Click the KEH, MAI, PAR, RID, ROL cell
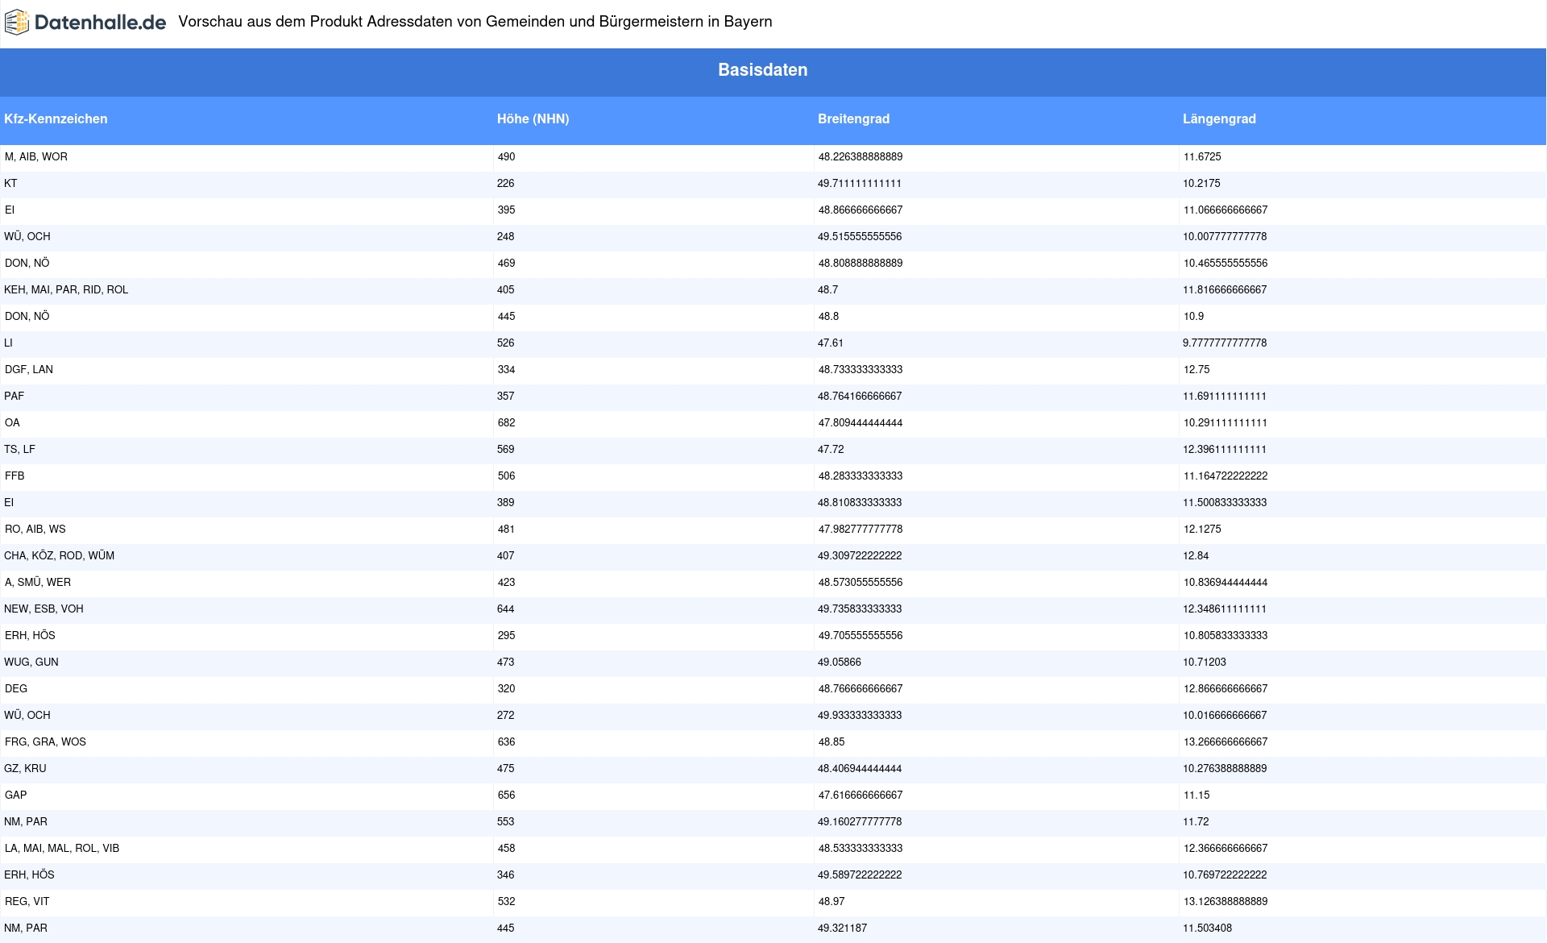This screenshot has width=1547, height=943. (66, 290)
